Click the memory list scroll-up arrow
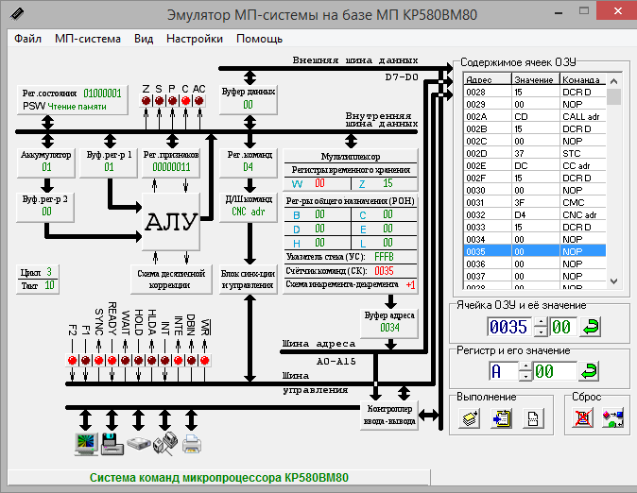Screen dimensions: 637x493 (x=613, y=81)
